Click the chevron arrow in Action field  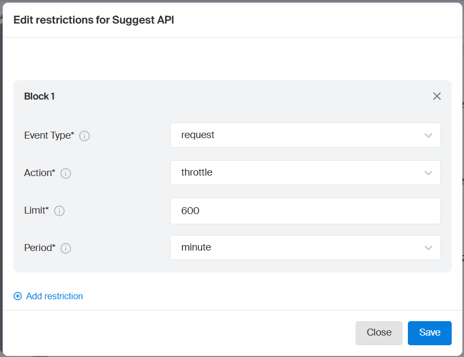coord(428,173)
